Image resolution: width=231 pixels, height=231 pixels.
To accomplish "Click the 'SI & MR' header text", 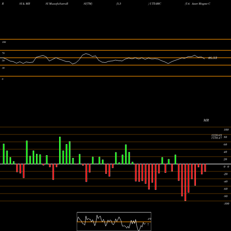I will (x=24, y=4).
